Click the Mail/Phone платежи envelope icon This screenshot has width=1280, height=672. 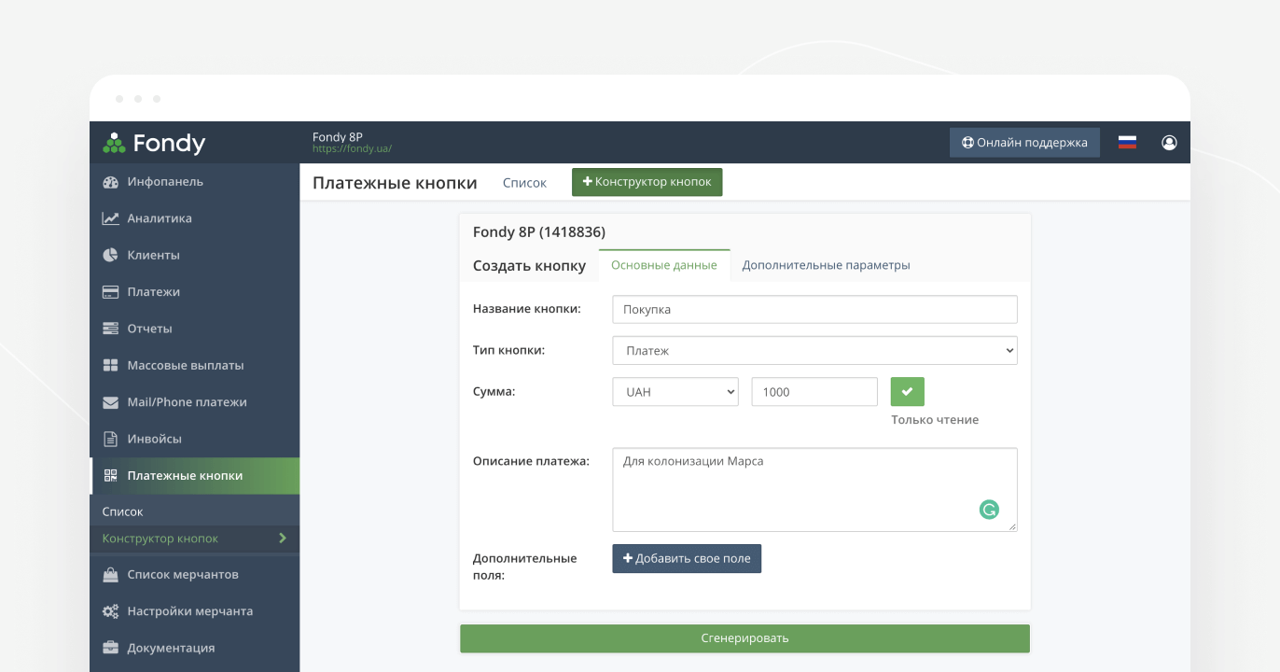click(x=110, y=402)
